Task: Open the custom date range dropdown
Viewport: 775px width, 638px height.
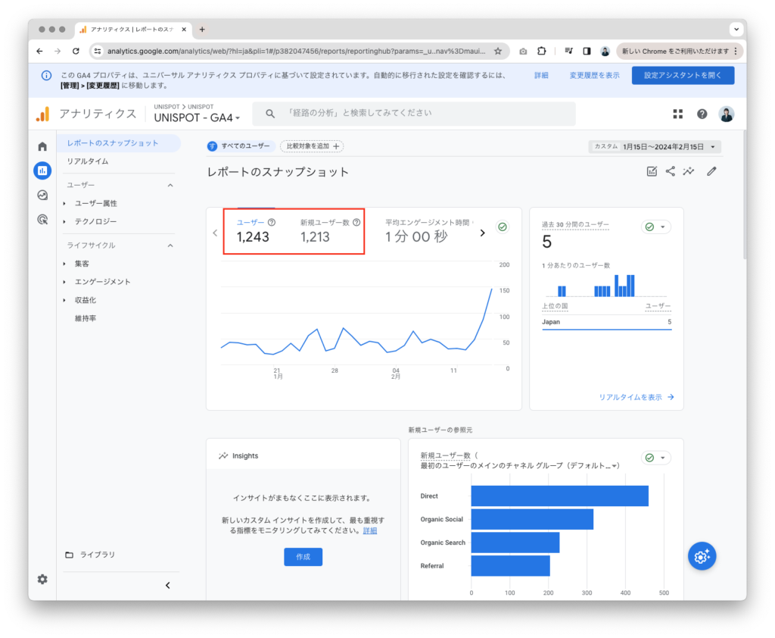Action: pos(655,146)
